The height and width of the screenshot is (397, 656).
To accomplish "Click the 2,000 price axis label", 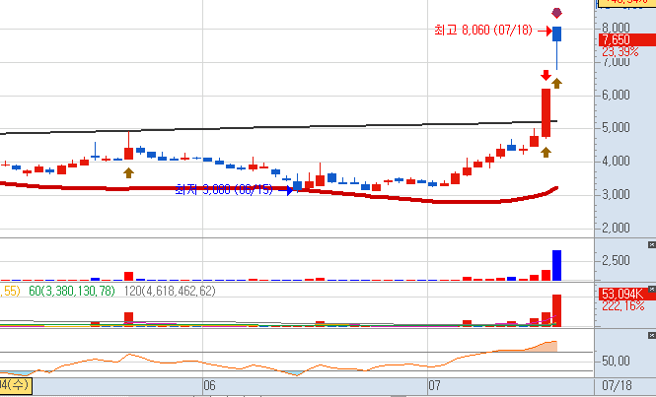I will point(616,228).
